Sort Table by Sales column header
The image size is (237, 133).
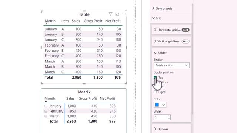[x=76, y=21]
